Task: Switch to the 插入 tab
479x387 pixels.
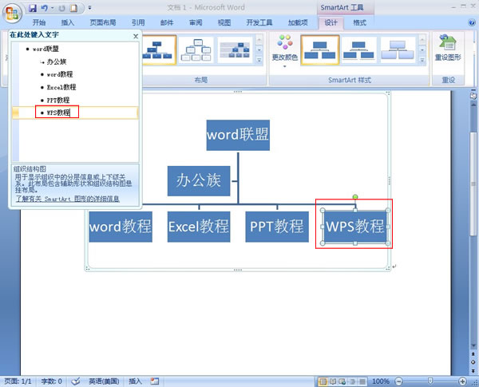Action: coord(68,22)
